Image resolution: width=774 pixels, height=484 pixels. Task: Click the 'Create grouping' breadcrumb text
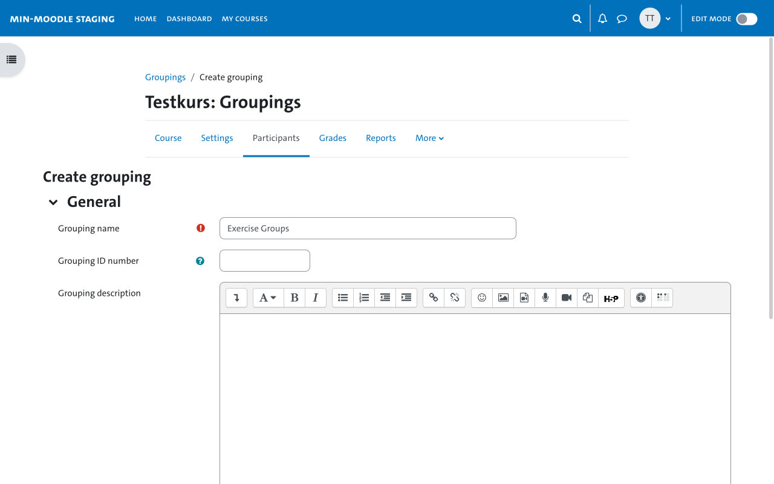coord(231,77)
